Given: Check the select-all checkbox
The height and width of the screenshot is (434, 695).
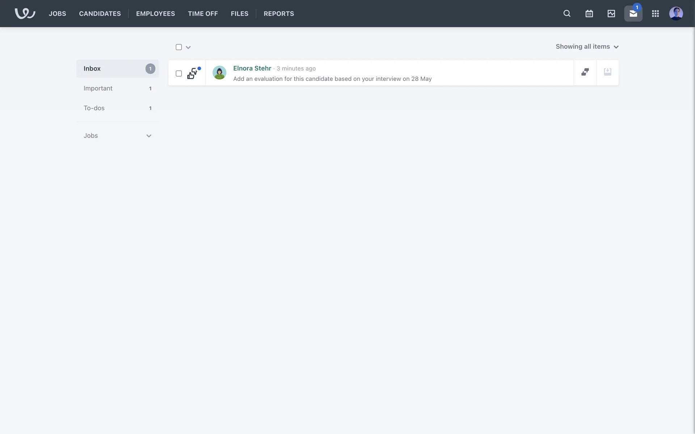Looking at the screenshot, I should (178, 47).
